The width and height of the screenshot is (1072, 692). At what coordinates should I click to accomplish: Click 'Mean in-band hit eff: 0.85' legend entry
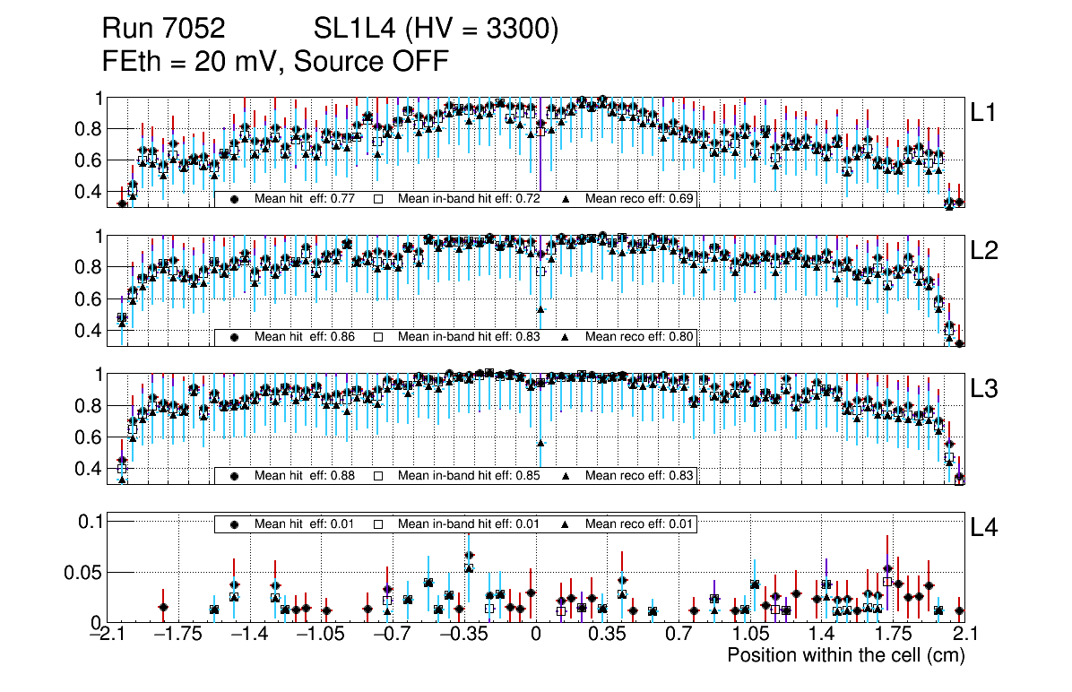point(468,476)
